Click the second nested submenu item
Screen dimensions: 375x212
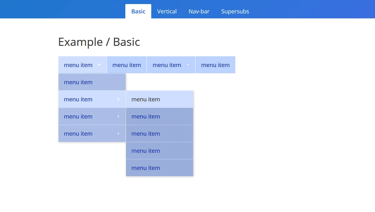pos(146,116)
